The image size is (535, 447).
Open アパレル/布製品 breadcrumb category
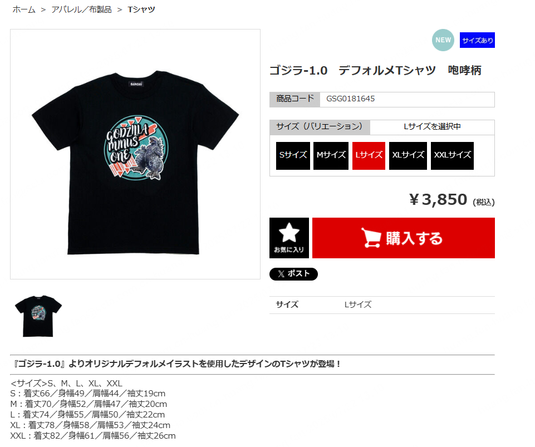coord(81,9)
